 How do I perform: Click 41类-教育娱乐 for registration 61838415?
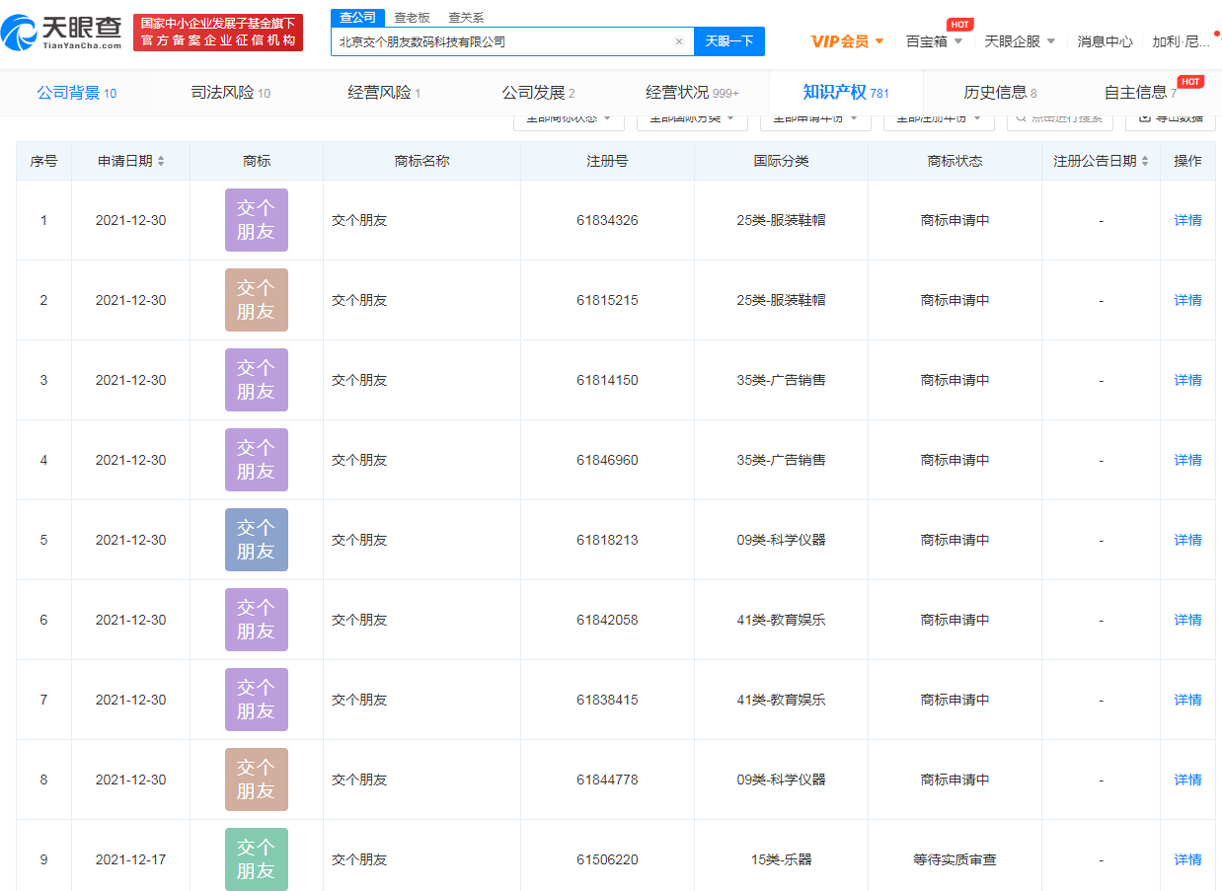pyautogui.click(x=781, y=700)
